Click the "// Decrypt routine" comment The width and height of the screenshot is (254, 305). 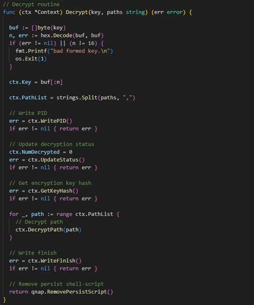point(31,4)
